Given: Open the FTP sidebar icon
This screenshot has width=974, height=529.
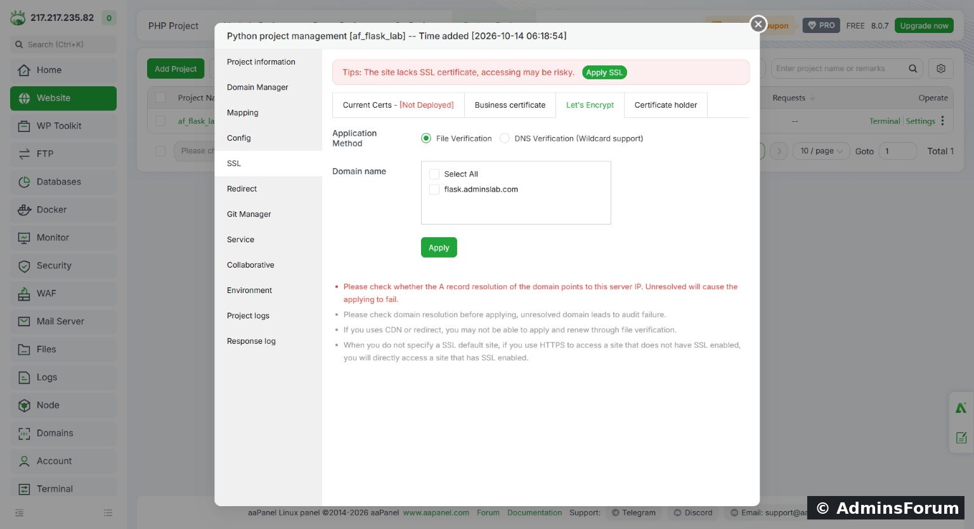Looking at the screenshot, I should tap(24, 153).
